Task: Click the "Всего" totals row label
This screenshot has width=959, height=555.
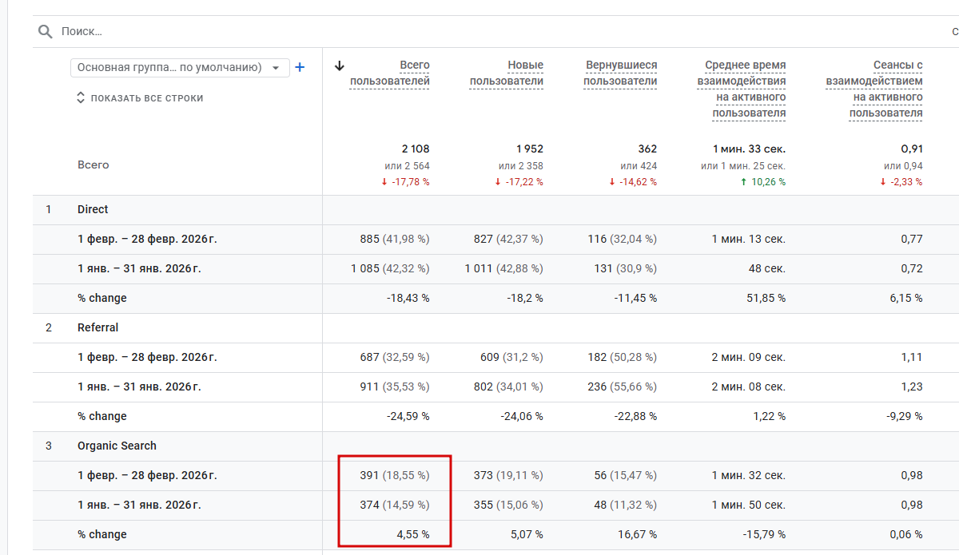Action: click(94, 165)
